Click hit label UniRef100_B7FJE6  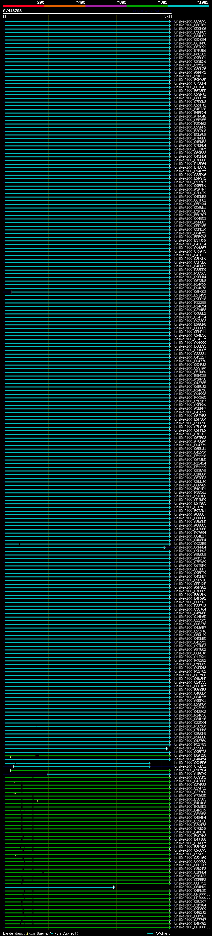(x=190, y=50)
